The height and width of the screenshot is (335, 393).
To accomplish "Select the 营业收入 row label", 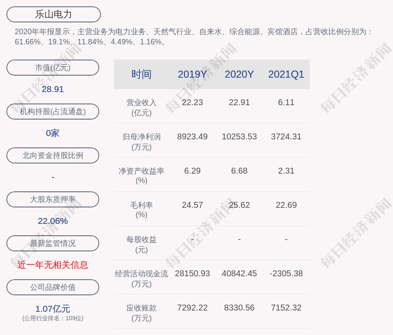I will click(141, 107).
